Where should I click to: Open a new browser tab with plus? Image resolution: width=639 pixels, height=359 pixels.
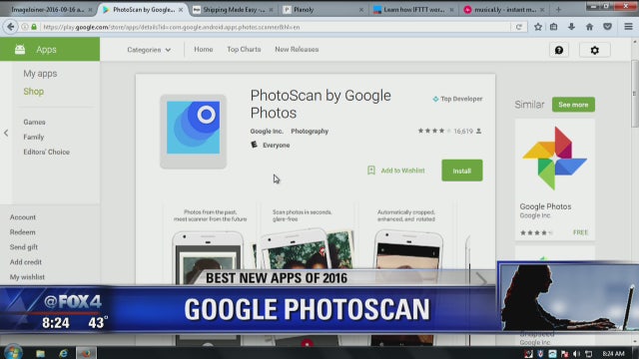(558, 9)
